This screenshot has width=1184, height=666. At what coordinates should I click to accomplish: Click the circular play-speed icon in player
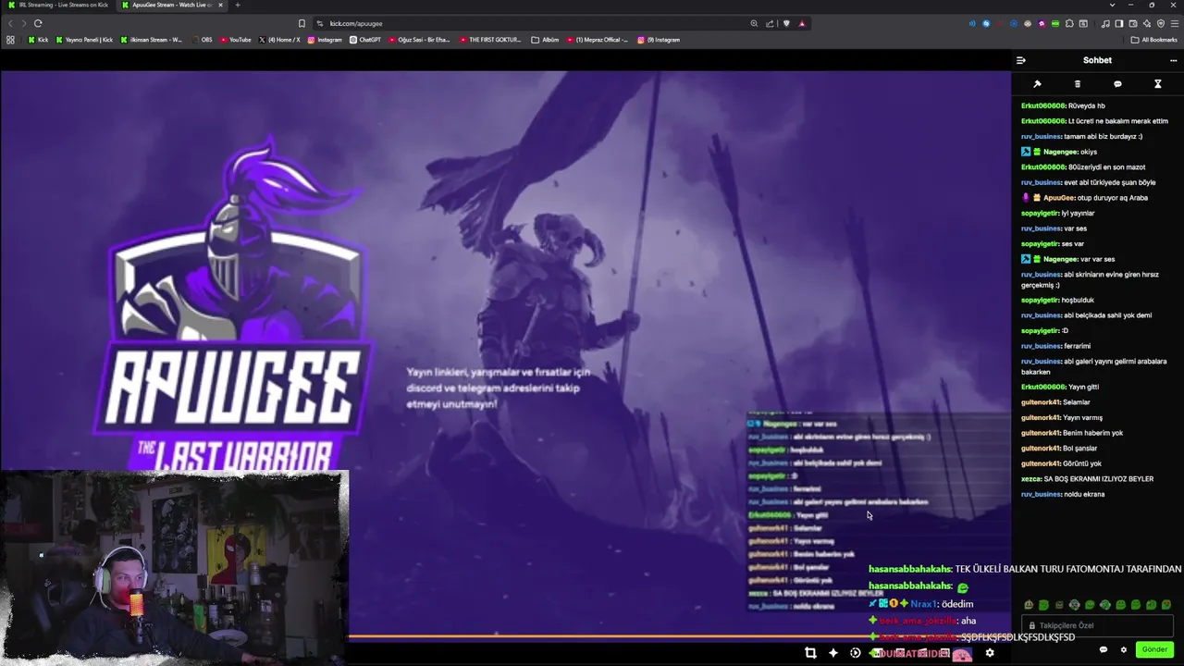pos(855,653)
